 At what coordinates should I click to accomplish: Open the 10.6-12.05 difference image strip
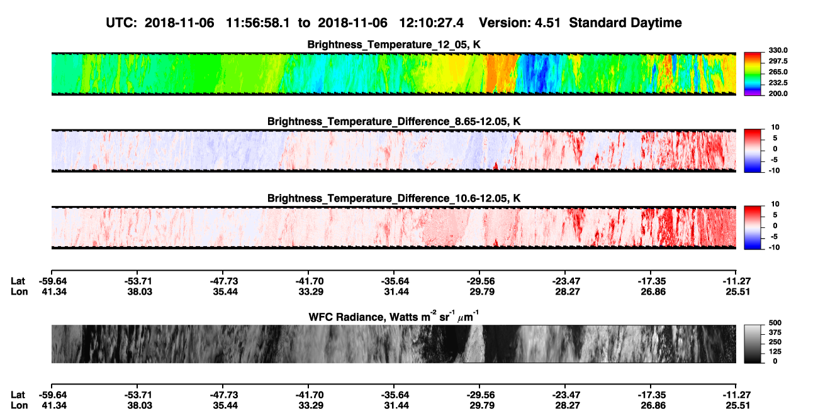(393, 228)
